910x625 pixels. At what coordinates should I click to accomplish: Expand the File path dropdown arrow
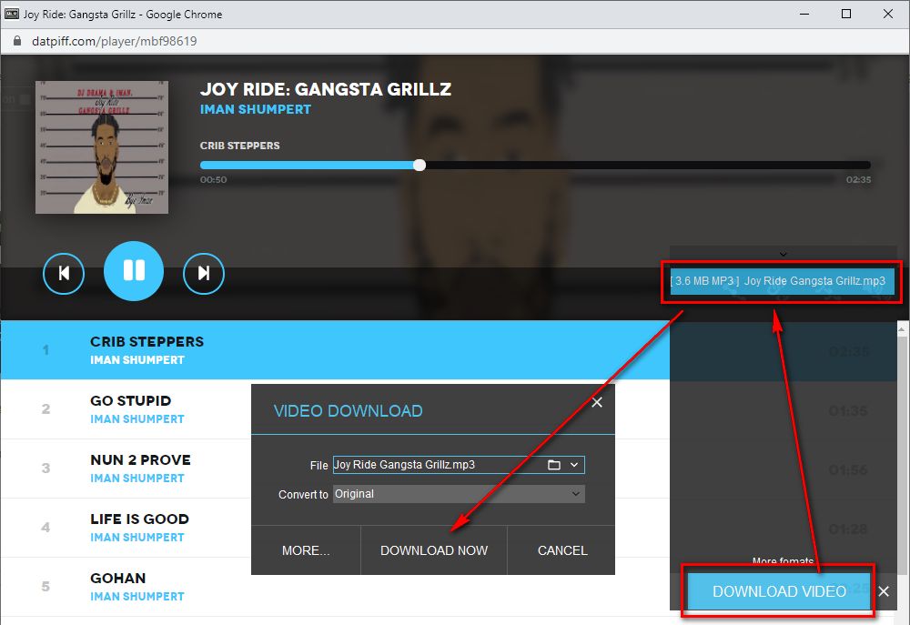(574, 465)
